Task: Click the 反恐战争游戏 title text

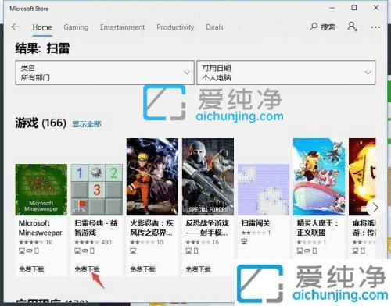Action: tap(207, 228)
